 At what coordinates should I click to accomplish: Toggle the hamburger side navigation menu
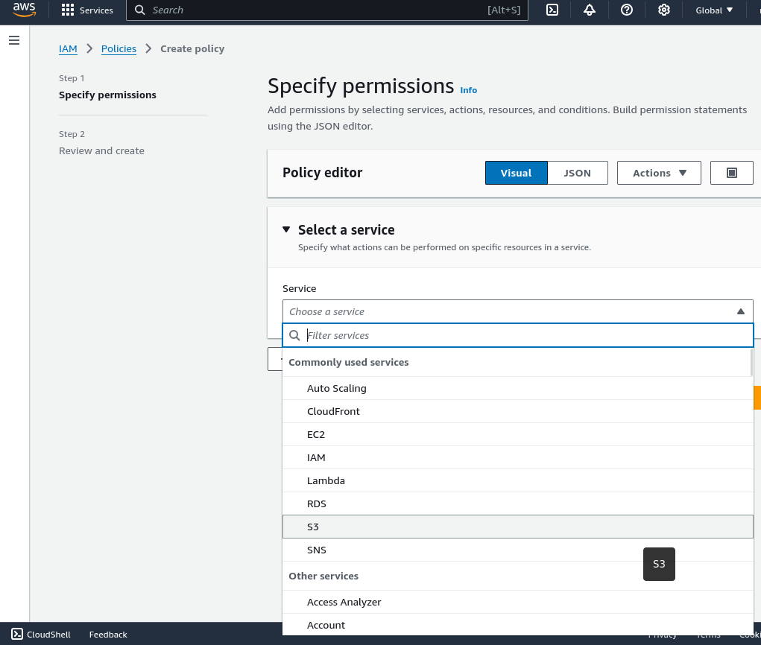click(x=14, y=40)
